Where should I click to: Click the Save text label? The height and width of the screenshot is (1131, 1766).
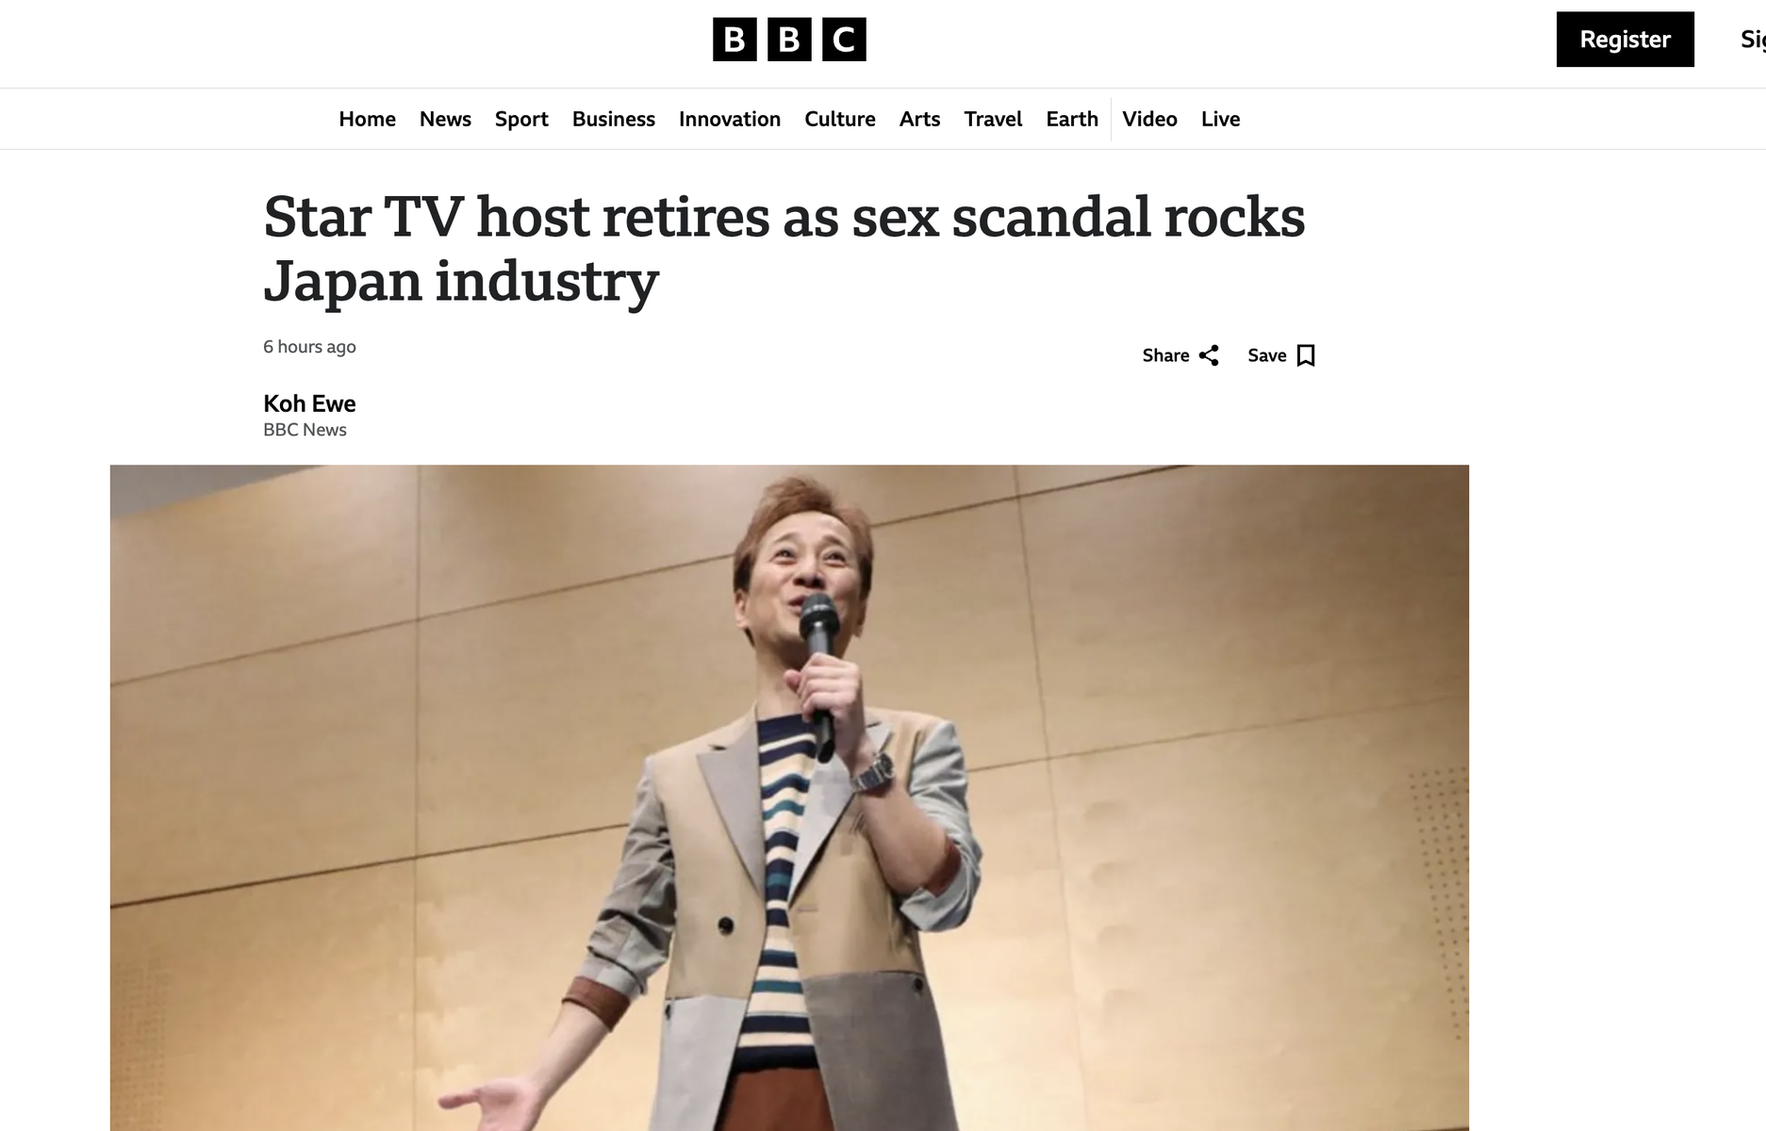click(1266, 355)
